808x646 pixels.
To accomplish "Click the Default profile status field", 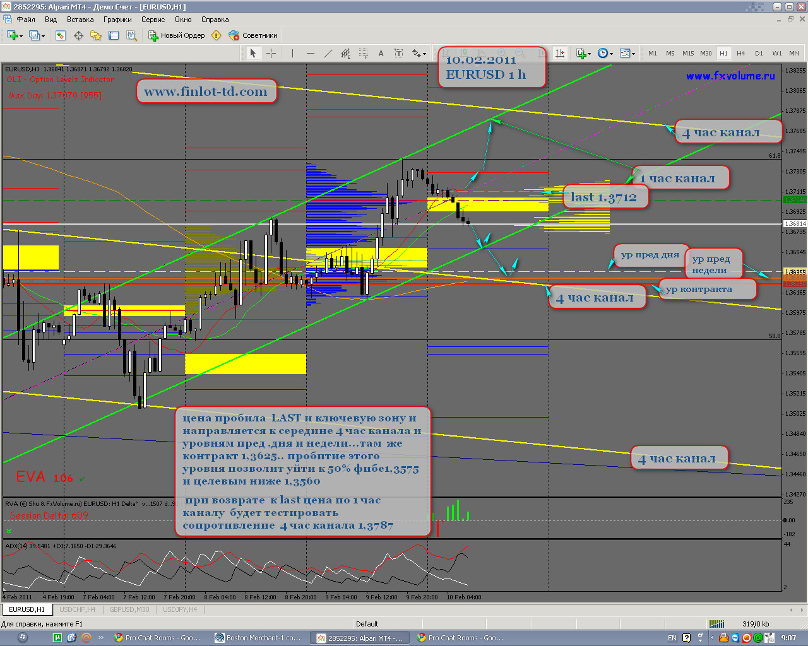I will pos(367,624).
